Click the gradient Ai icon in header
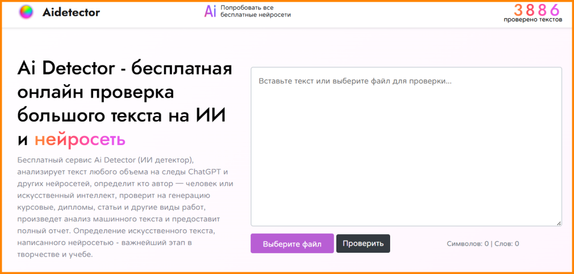 click(x=210, y=11)
